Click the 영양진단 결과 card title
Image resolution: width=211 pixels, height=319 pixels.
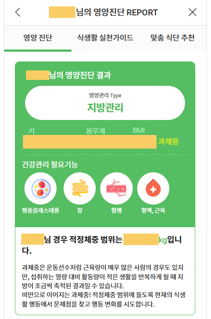(x=68, y=75)
